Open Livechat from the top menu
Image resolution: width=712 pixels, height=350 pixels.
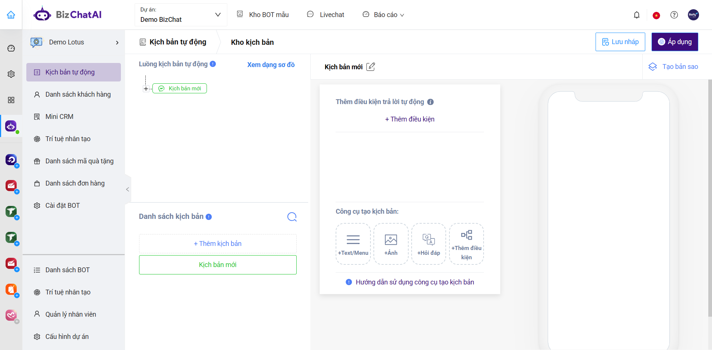pyautogui.click(x=326, y=15)
